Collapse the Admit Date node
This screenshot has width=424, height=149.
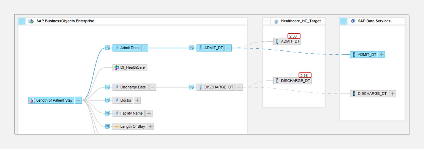(145, 48)
